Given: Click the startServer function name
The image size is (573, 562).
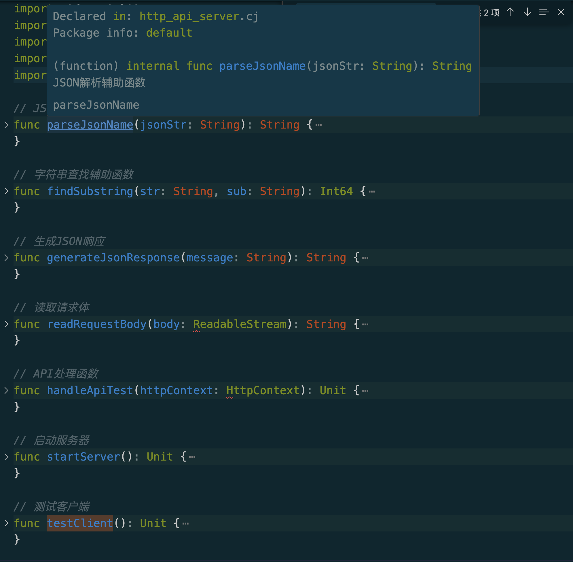Looking at the screenshot, I should 84,457.
